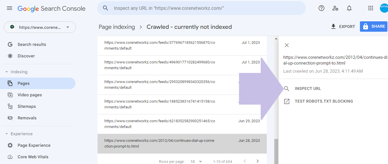Click the SHARE button
The width and height of the screenshot is (388, 164).
click(x=374, y=27)
